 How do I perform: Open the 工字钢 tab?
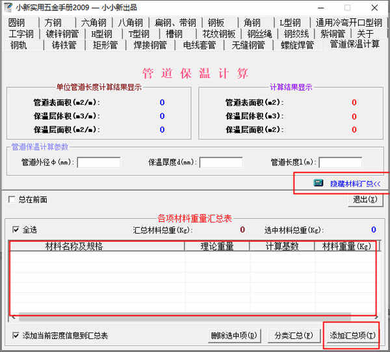21,34
